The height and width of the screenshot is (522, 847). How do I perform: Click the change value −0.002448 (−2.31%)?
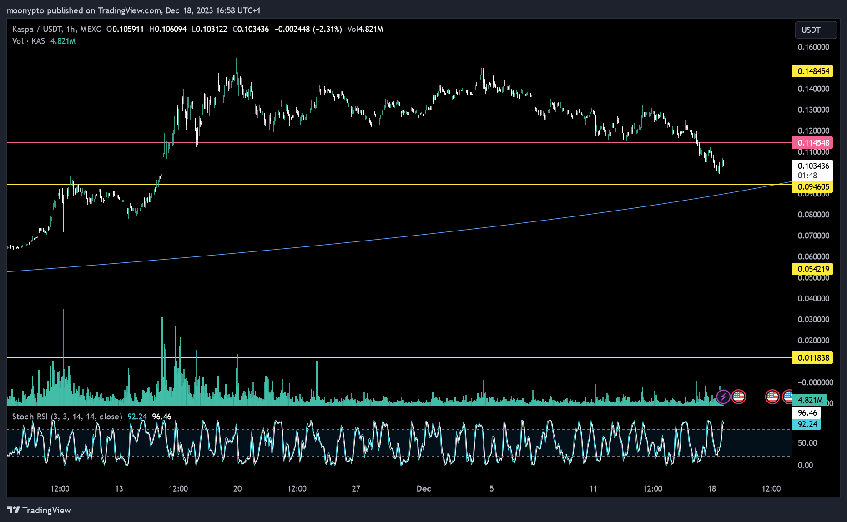[x=308, y=29]
